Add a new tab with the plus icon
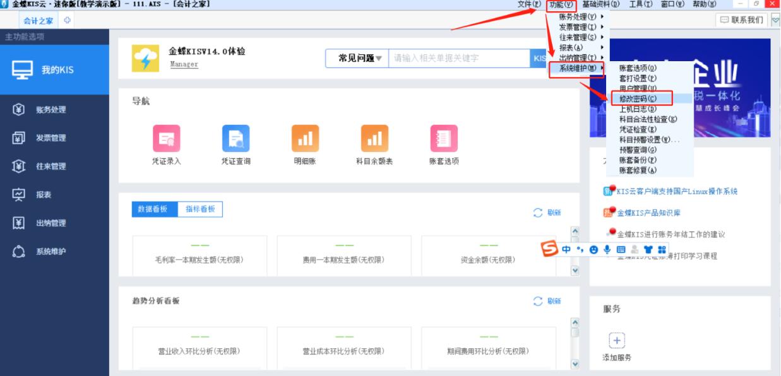 pyautogui.click(x=67, y=20)
